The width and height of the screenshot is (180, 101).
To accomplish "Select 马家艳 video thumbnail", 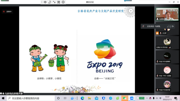I will pos(167,14).
